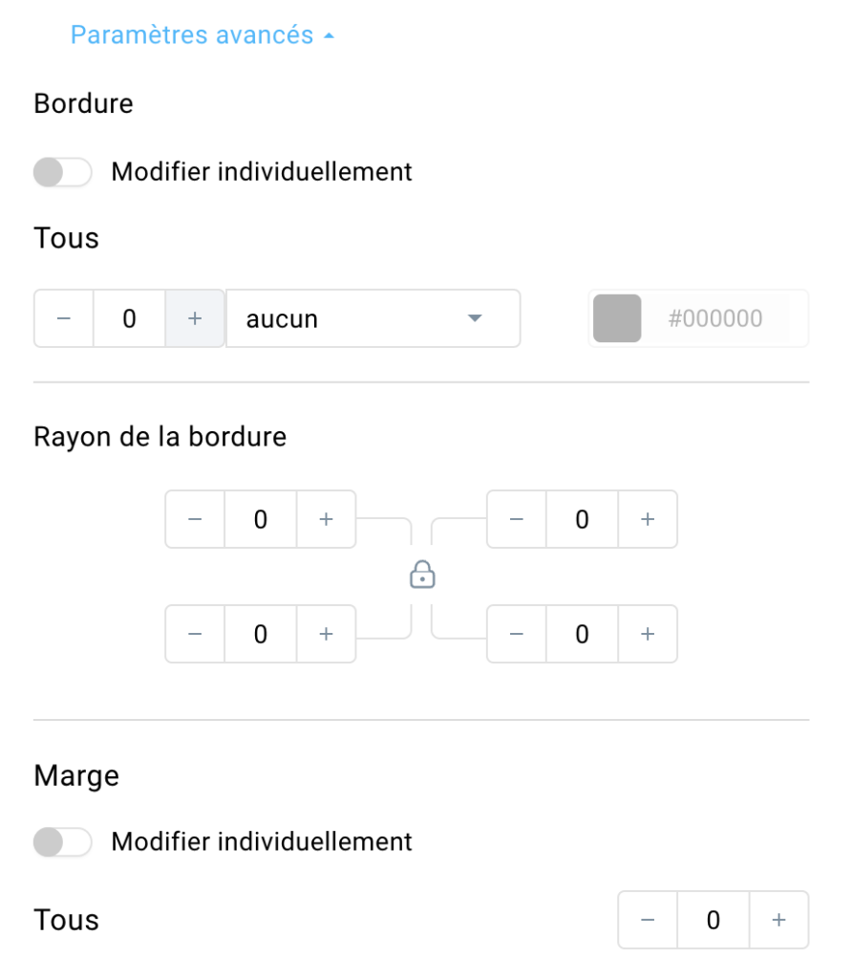Decrease the top-left border radius
The image size is (852, 979).
point(195,519)
